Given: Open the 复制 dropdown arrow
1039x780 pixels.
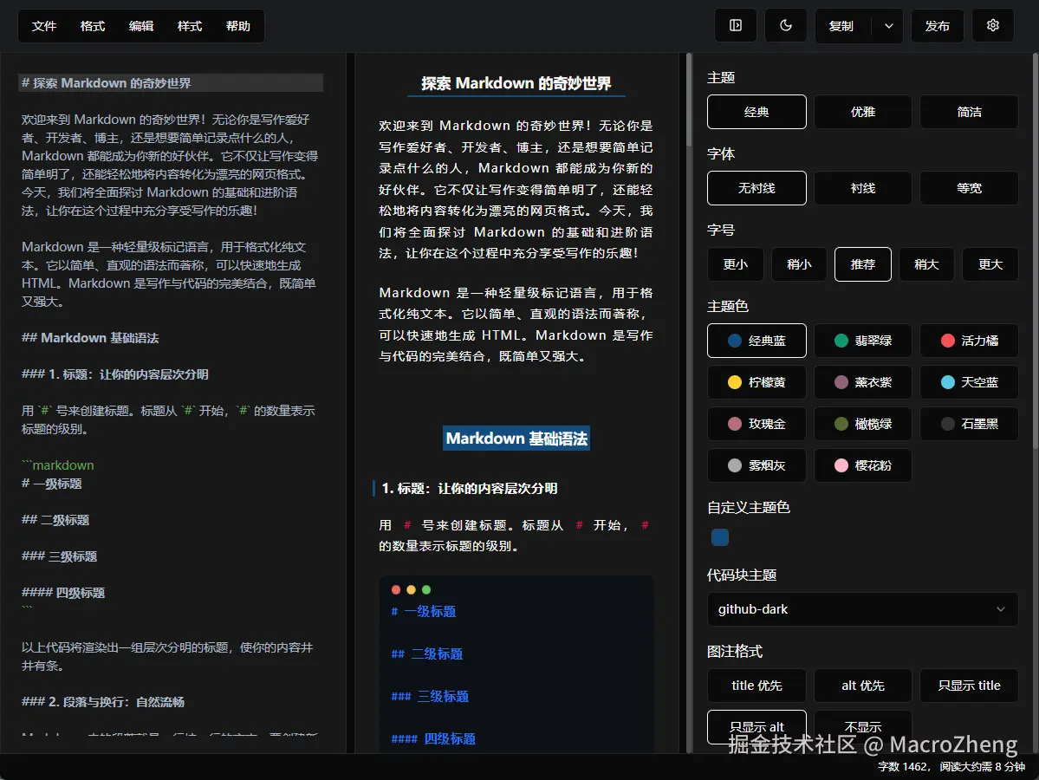Looking at the screenshot, I should click(x=888, y=26).
